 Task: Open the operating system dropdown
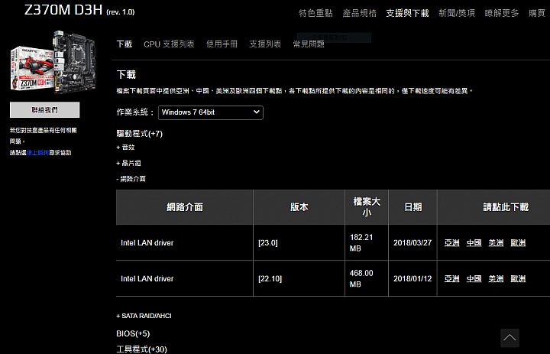(211, 112)
